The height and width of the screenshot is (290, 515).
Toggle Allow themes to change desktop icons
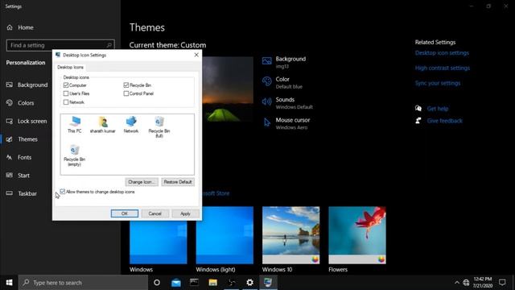click(63, 192)
